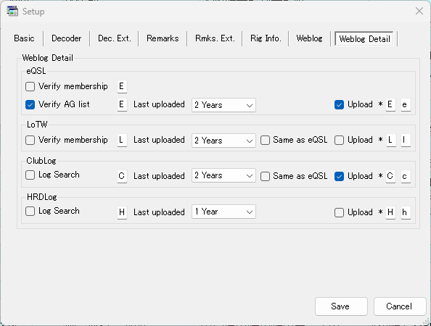Open HRDLog Last uploaded 1 Year dropdown
The height and width of the screenshot is (326, 431).
coord(223,212)
